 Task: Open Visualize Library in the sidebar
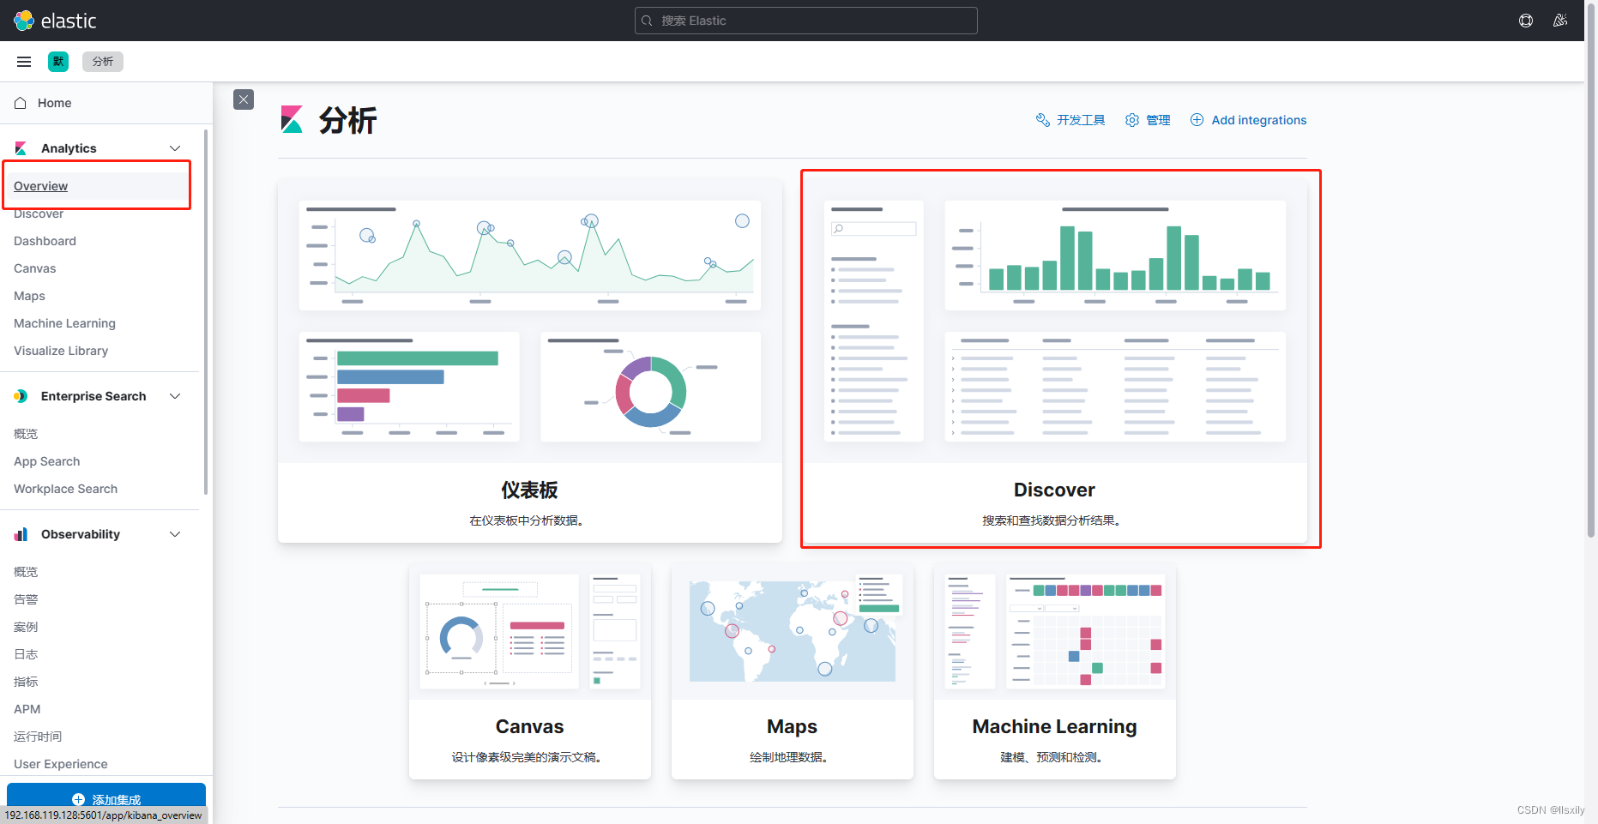tap(61, 351)
